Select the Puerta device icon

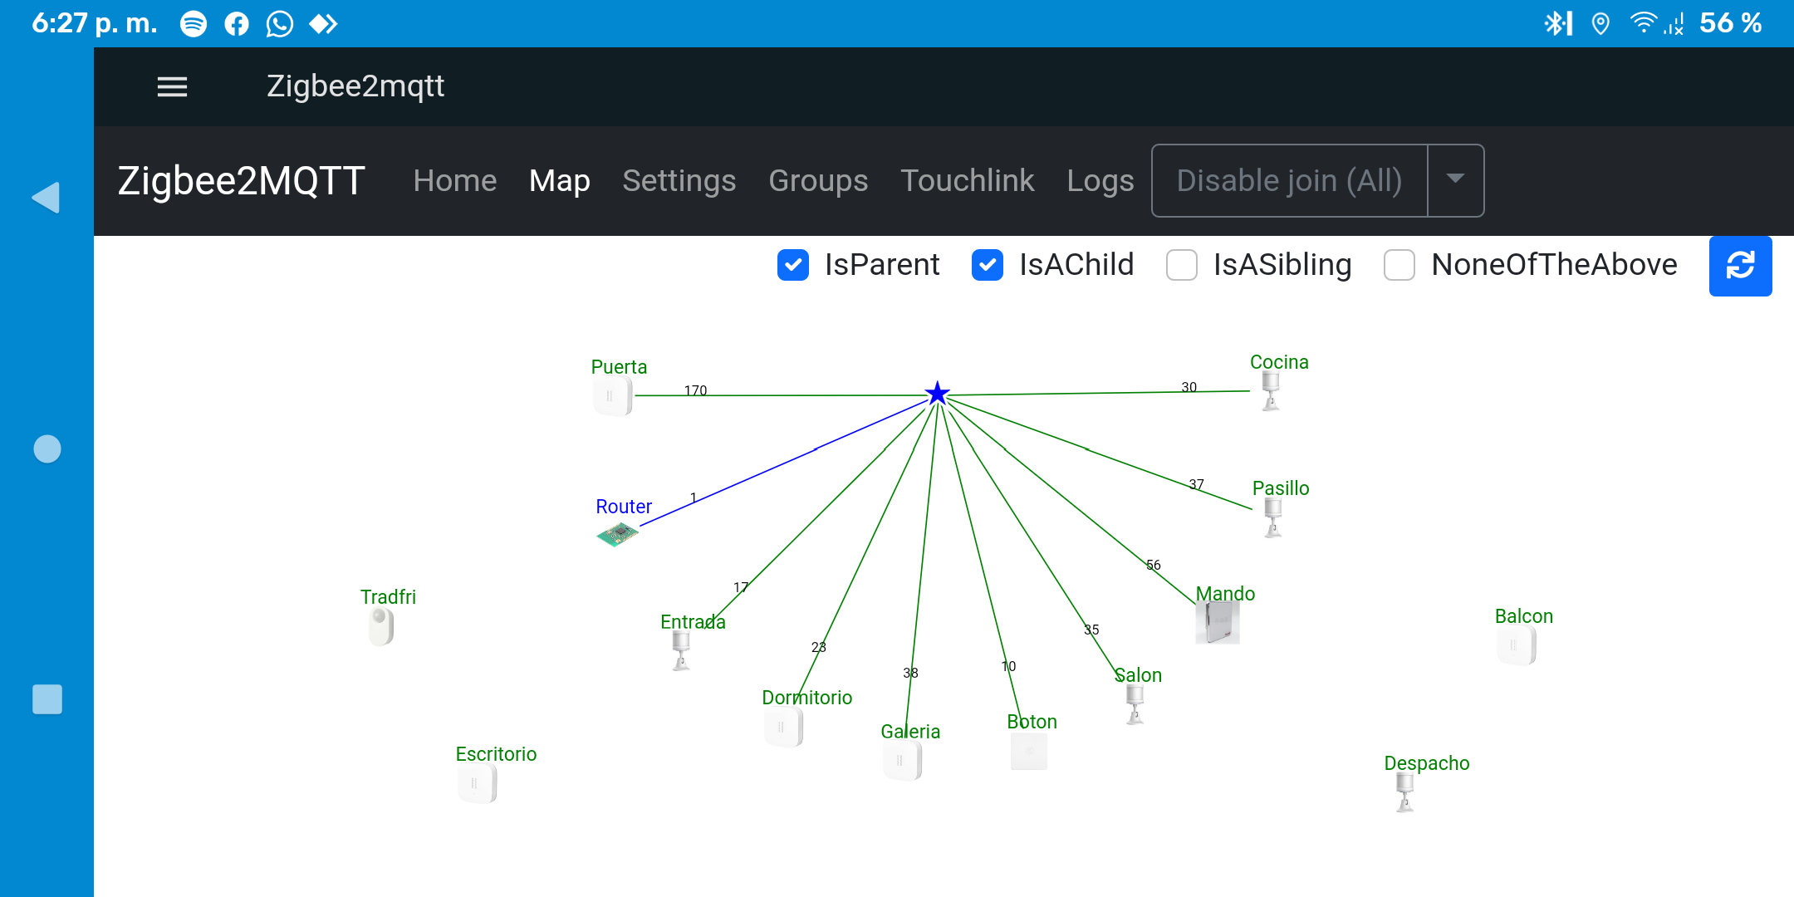tap(612, 397)
